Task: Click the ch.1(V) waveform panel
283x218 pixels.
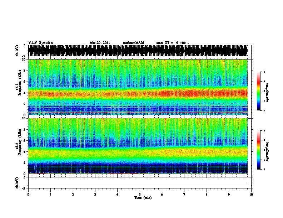Action: (138, 51)
